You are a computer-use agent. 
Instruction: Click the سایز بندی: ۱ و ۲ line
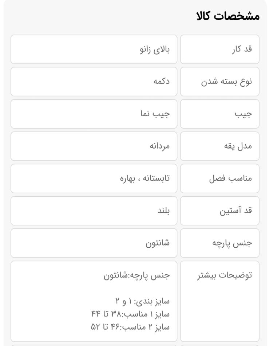(142, 301)
